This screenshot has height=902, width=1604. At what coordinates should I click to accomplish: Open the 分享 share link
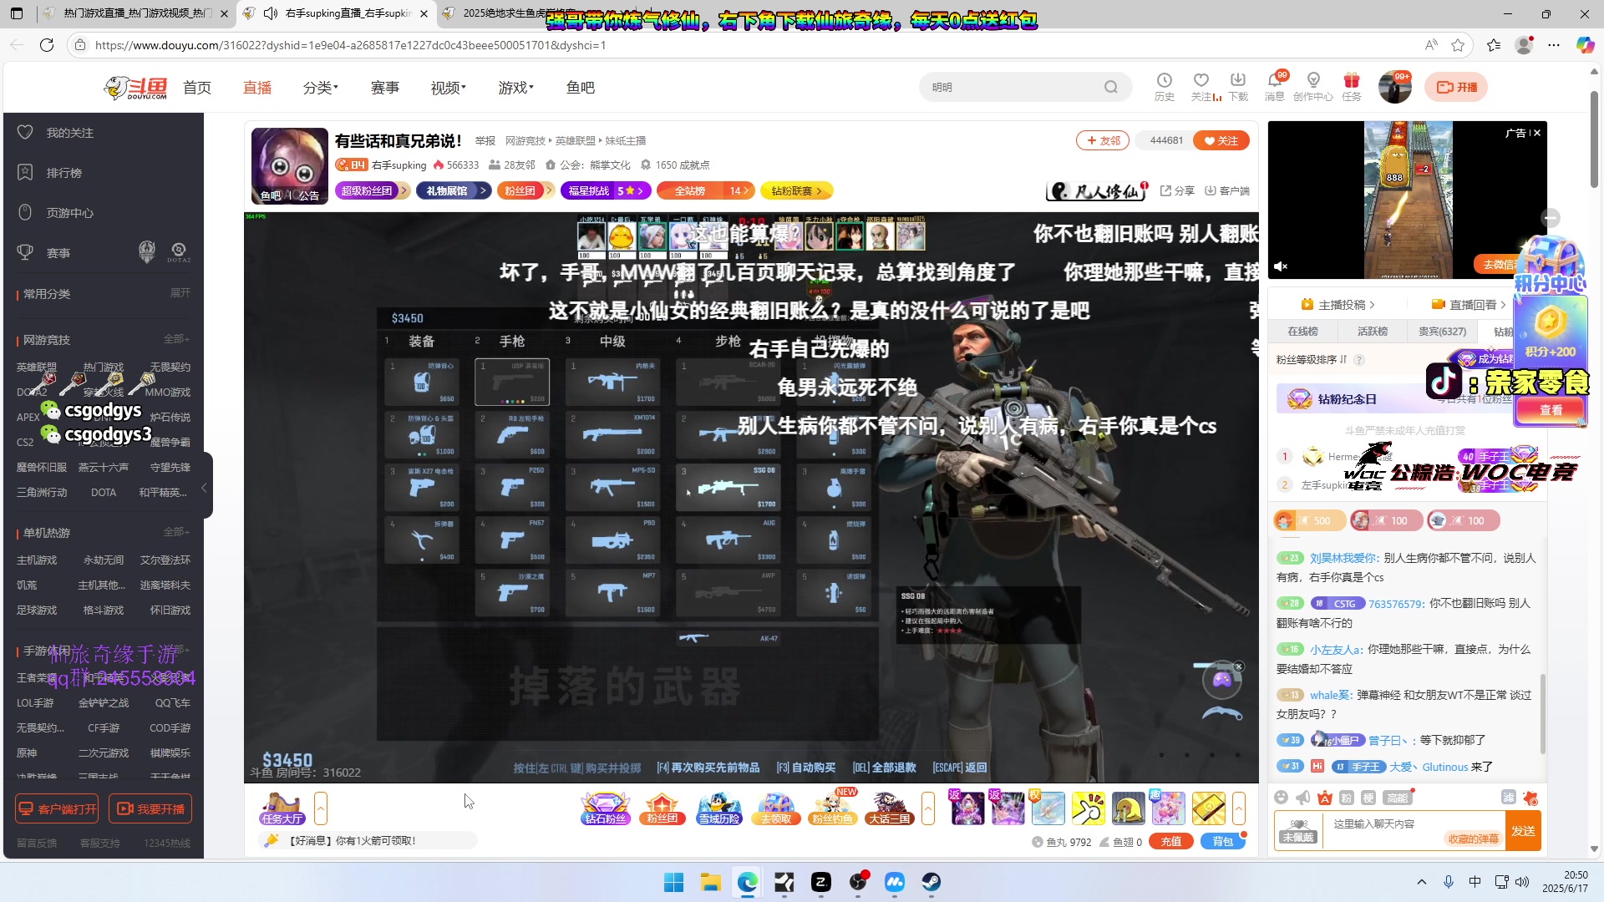tap(1177, 191)
